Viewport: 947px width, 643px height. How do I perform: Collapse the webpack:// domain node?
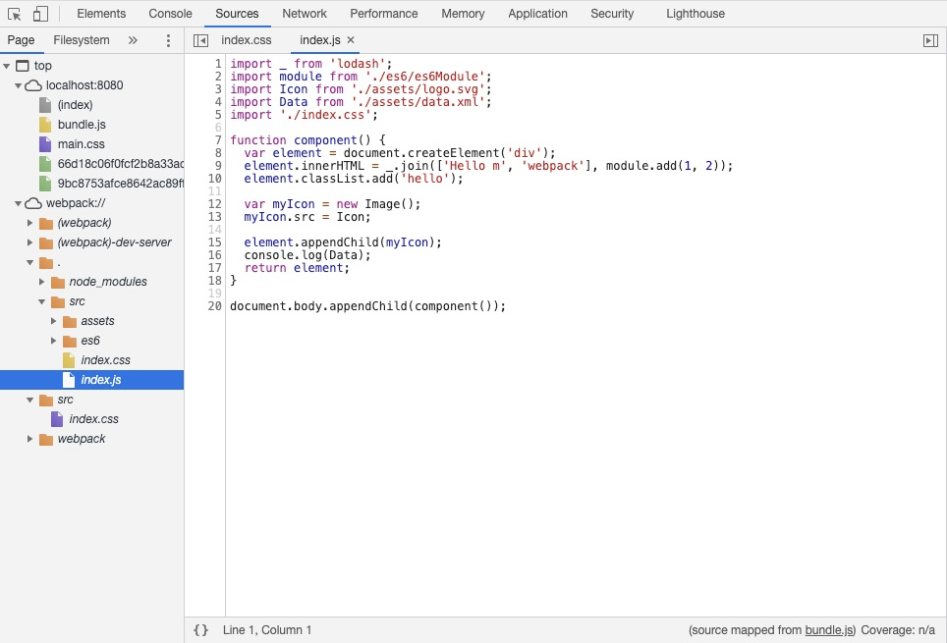[18, 203]
